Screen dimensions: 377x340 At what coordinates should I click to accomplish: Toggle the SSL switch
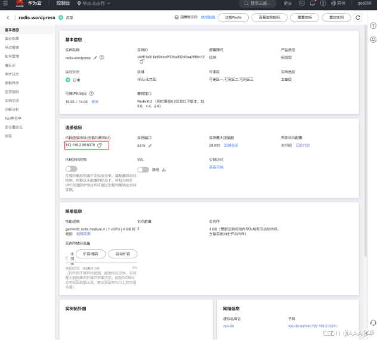click(143, 170)
